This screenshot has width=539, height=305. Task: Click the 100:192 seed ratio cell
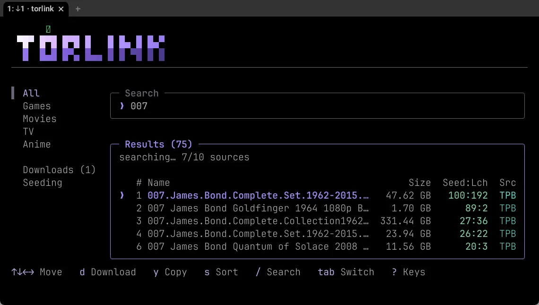(x=468, y=195)
